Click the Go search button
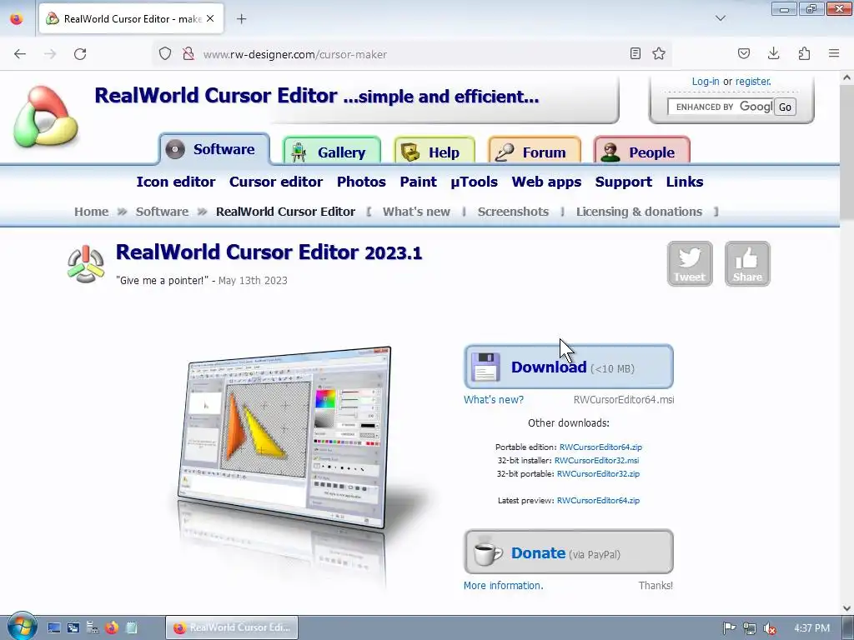The width and height of the screenshot is (854, 640). (x=785, y=107)
